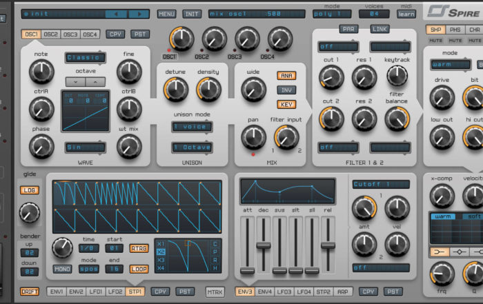Screen dimensions: 483x304
Task: Click the keytrack knob
Action: (x=397, y=76)
